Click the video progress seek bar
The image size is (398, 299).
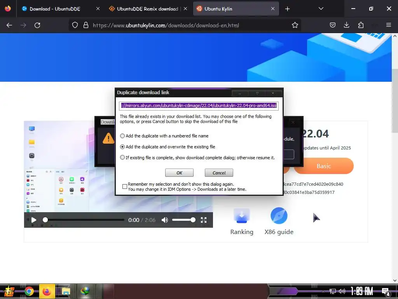pyautogui.click(x=84, y=220)
